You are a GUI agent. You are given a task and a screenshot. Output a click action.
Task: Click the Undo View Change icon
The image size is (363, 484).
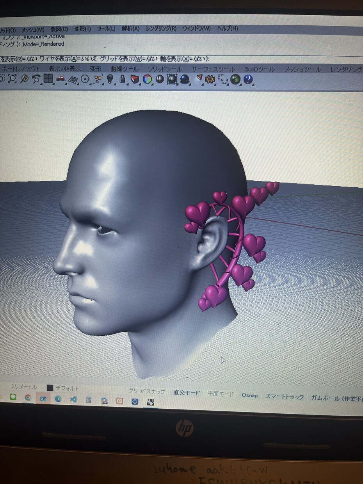36,79
